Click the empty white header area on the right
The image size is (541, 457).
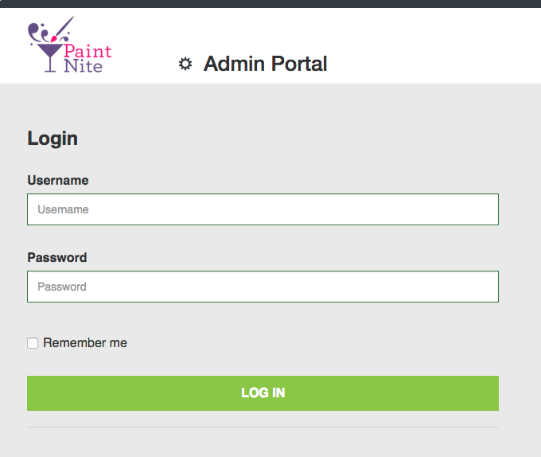coord(446,46)
